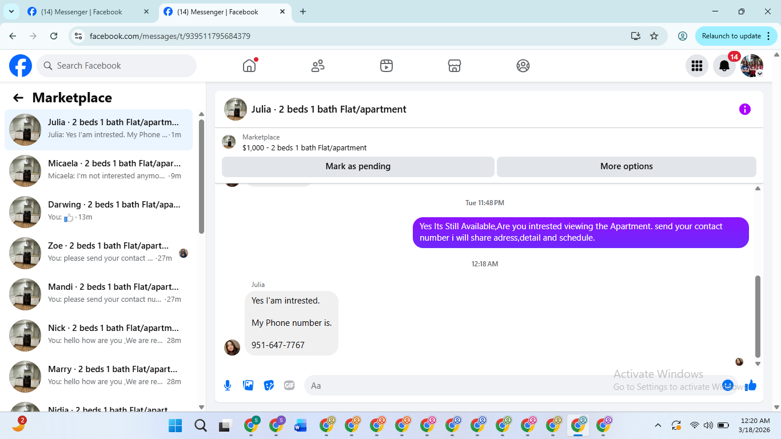Open the Chrome profile icon
Screen dimensions: 781x439
click(682, 36)
